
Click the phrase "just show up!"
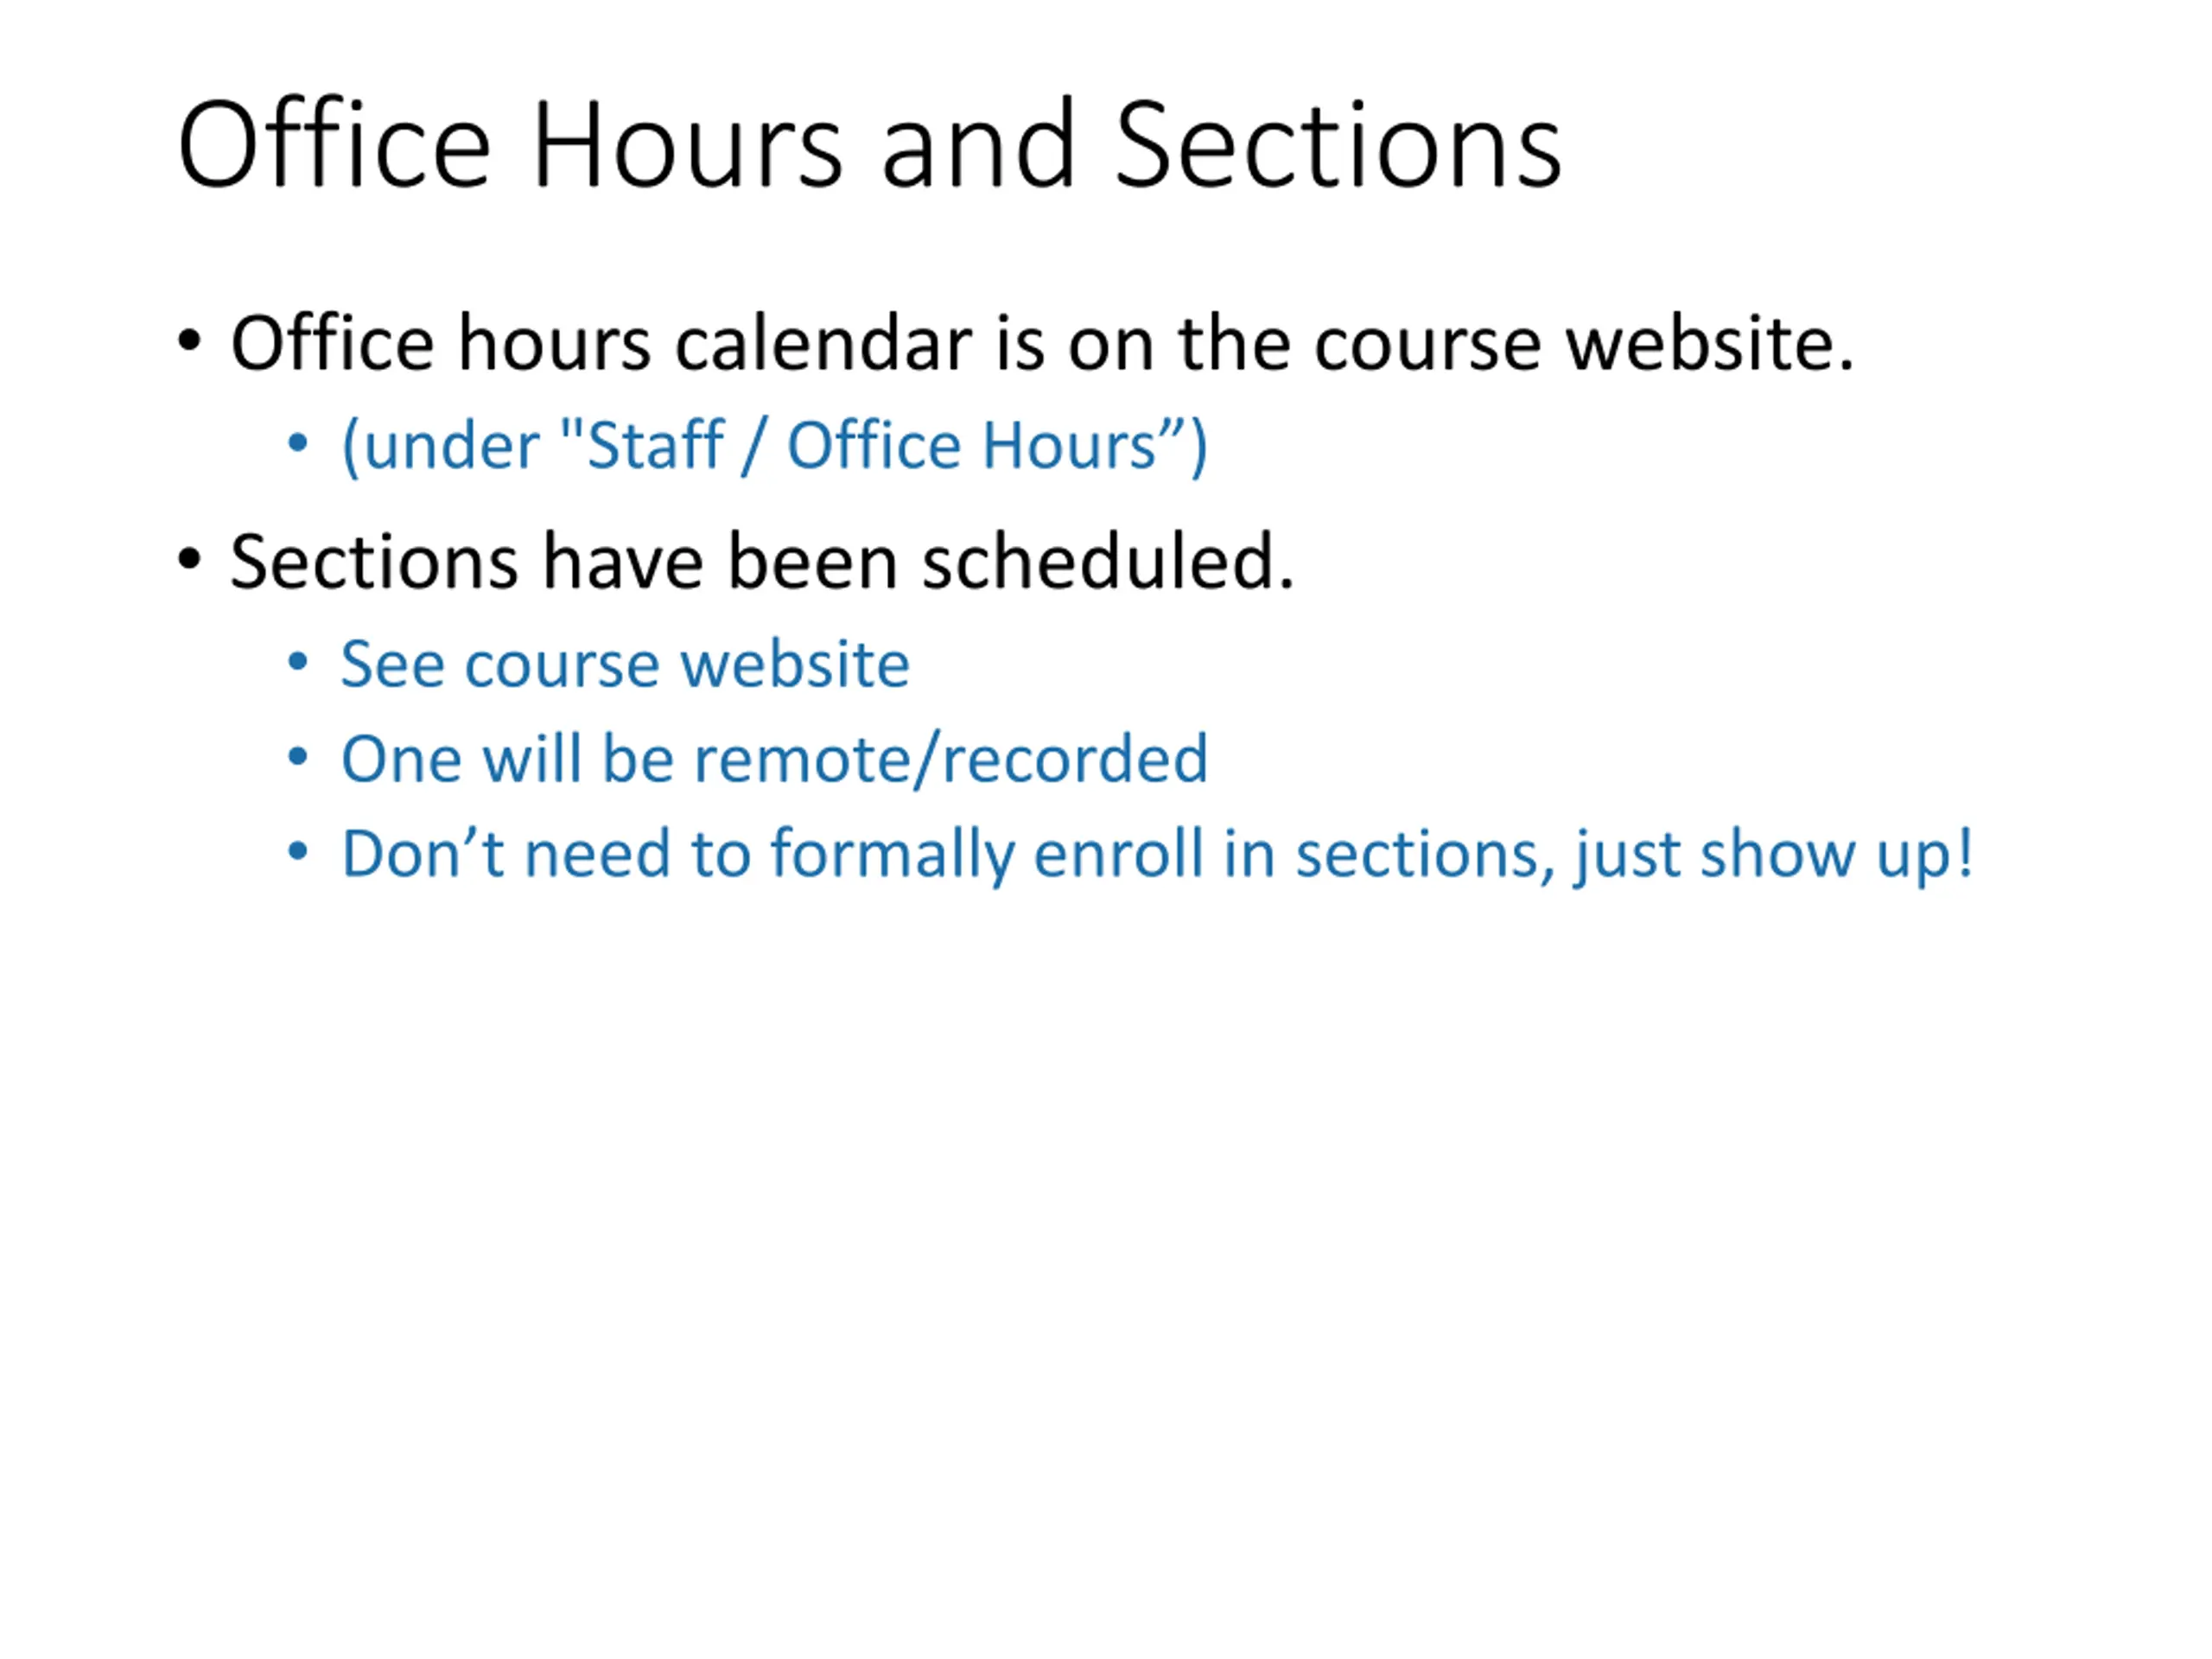tap(1774, 856)
